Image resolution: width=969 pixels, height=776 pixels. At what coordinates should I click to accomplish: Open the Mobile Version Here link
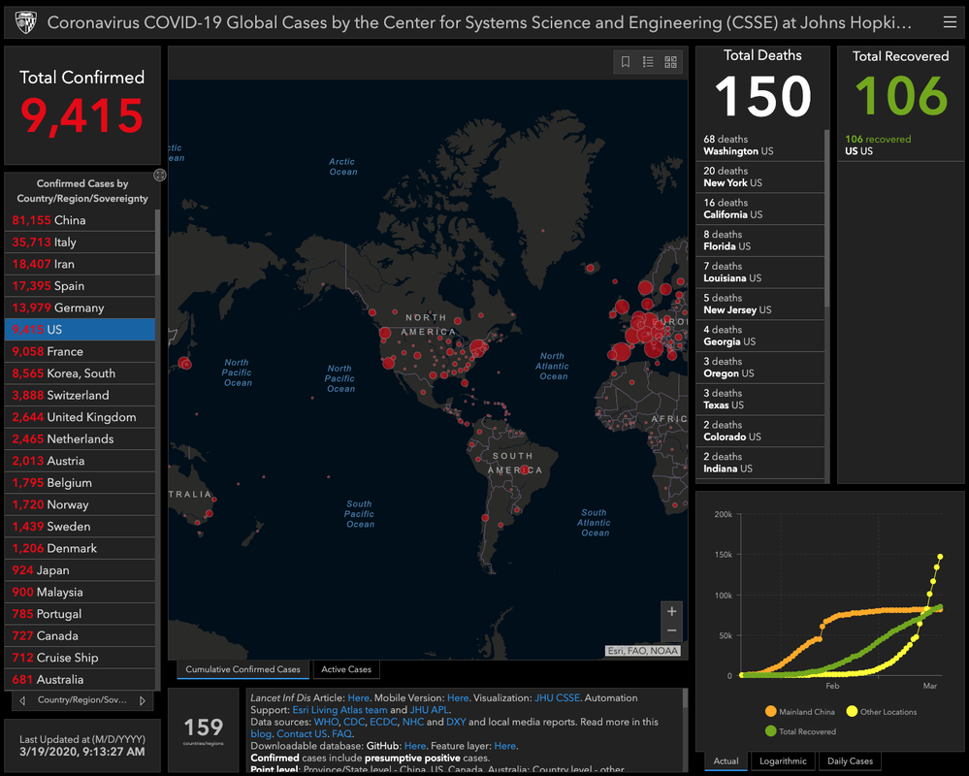click(458, 697)
